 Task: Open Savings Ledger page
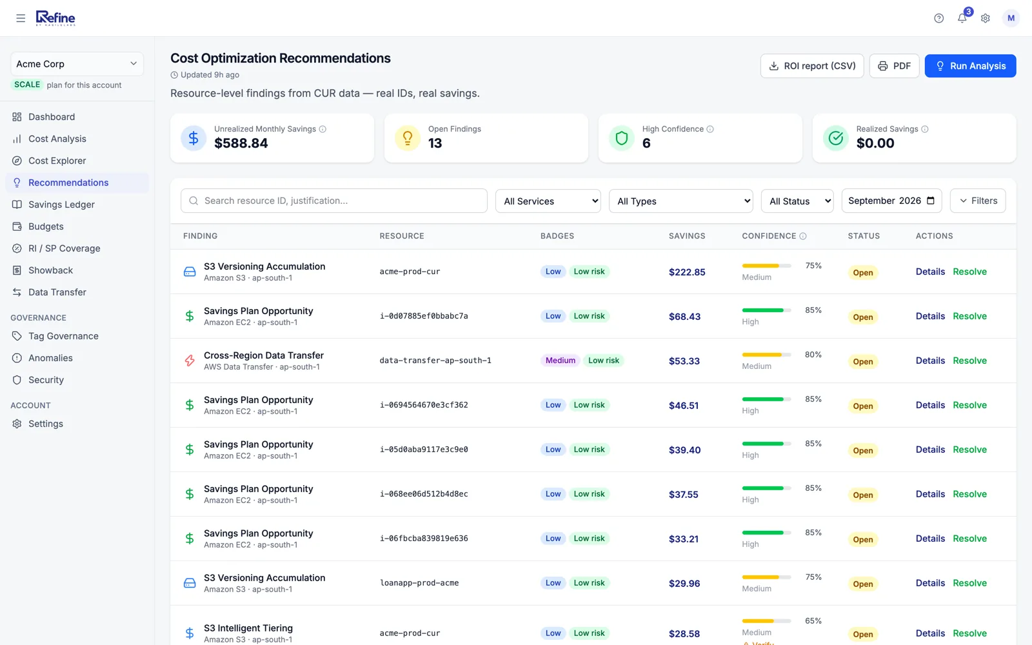point(77,204)
